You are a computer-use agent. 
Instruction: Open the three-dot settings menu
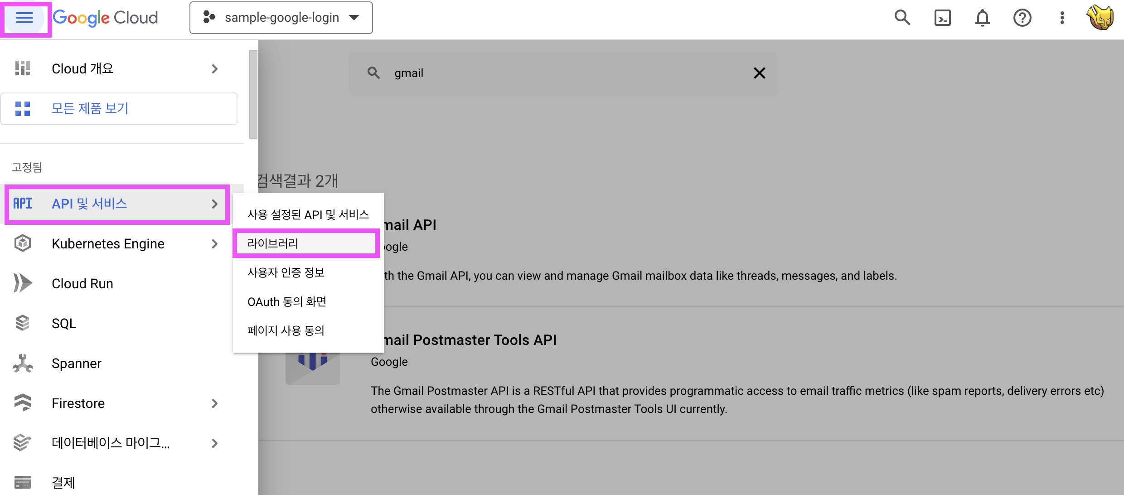(x=1062, y=18)
